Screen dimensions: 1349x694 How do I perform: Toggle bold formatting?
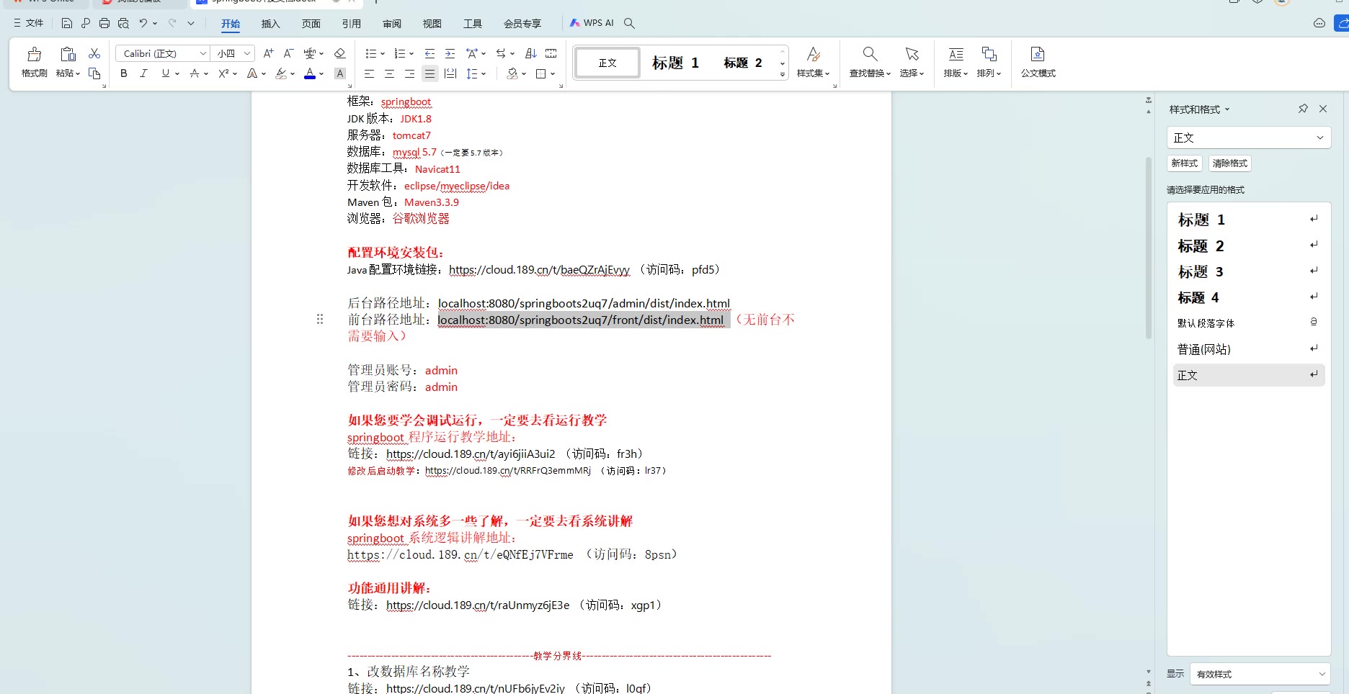click(x=124, y=73)
